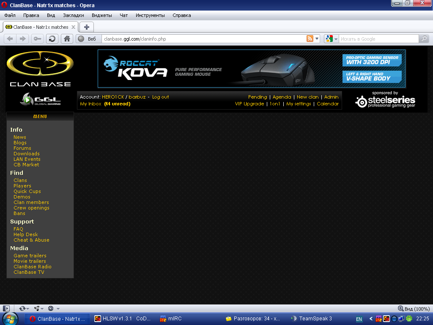Image resolution: width=433 pixels, height=325 pixels.
Task: Open the Agenda link
Action: [x=282, y=97]
